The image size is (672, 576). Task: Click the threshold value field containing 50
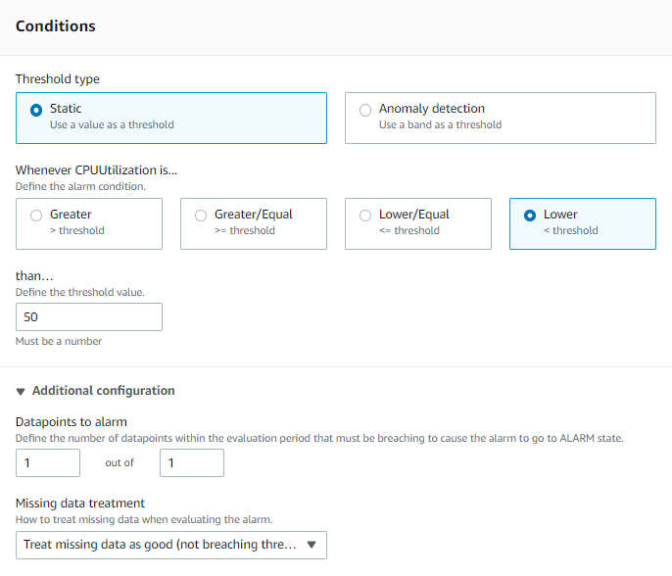click(89, 317)
